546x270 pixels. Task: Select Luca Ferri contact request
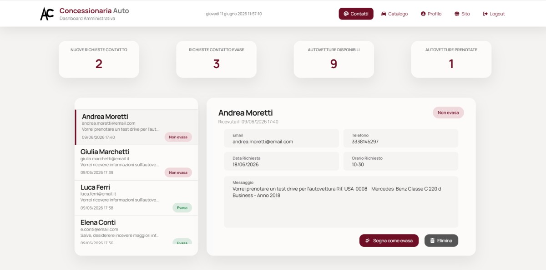coord(136,198)
